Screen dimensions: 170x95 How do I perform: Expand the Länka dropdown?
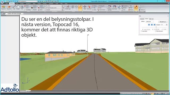97,10
